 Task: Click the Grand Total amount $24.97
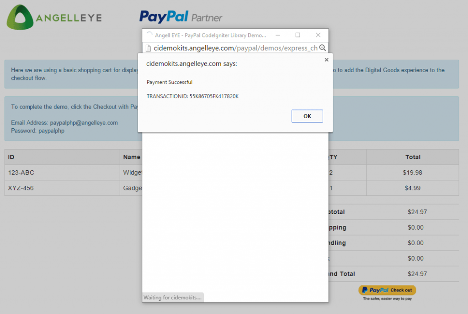pyautogui.click(x=418, y=274)
